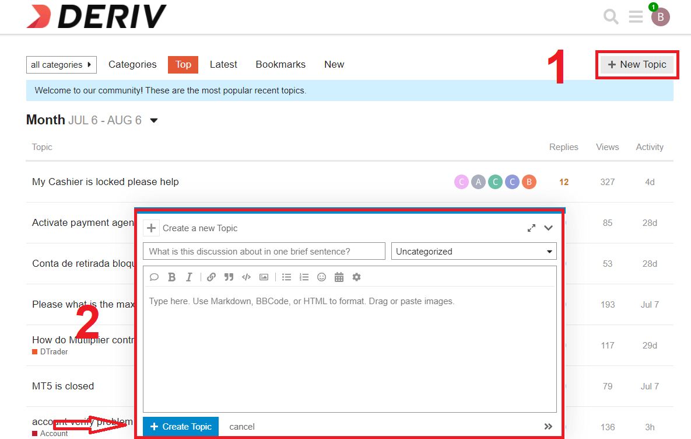Screen dimensions: 691x439
Task: Open the Uncategorized category dropdown
Action: tap(473, 251)
